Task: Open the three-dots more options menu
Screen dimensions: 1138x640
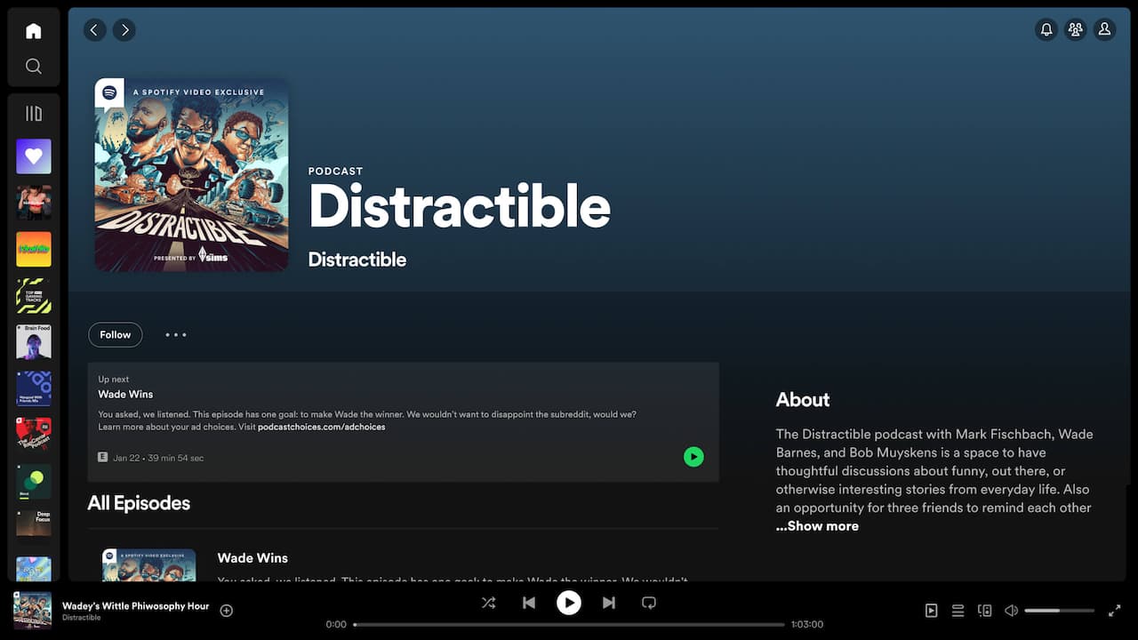Action: 176,335
